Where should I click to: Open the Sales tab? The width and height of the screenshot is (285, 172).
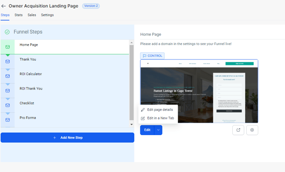coord(32,15)
